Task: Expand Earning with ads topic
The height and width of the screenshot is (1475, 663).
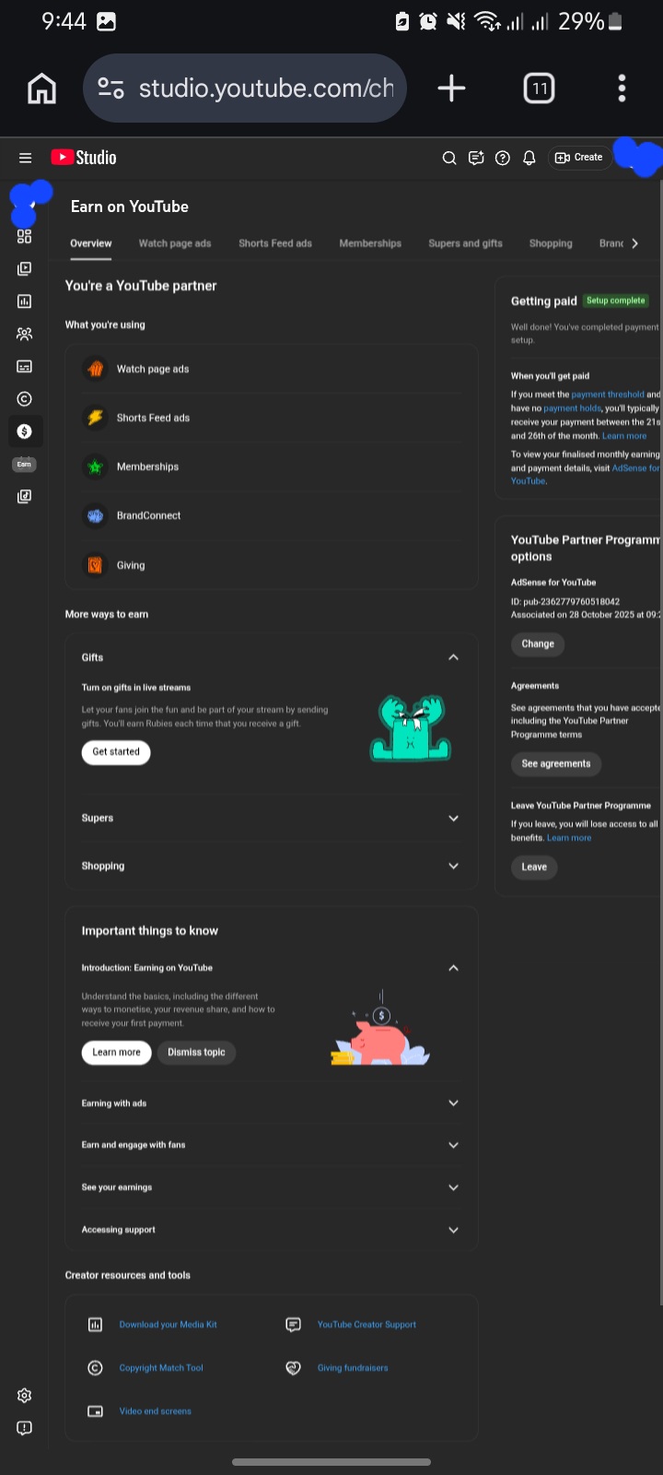Action: (x=272, y=1103)
